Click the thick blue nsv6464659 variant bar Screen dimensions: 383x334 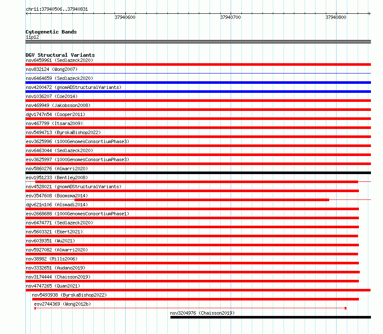point(198,83)
